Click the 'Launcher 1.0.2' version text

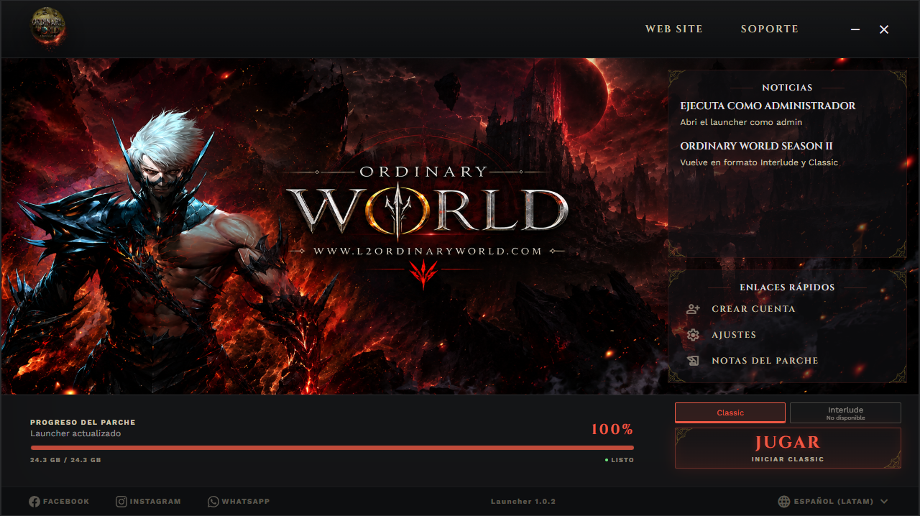click(523, 502)
